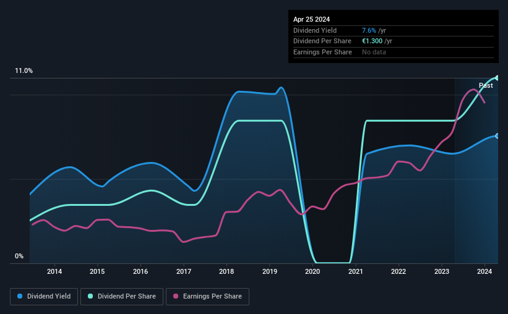Click the 0% y-axis label

click(19, 256)
